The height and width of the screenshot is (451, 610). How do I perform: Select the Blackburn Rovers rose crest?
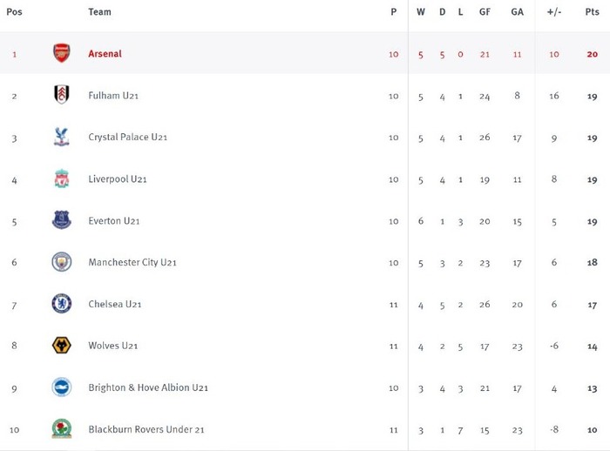pos(62,429)
